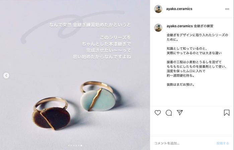Click the 投稿する post button
This screenshot has height=150, width=234.
pyautogui.click(x=223, y=143)
